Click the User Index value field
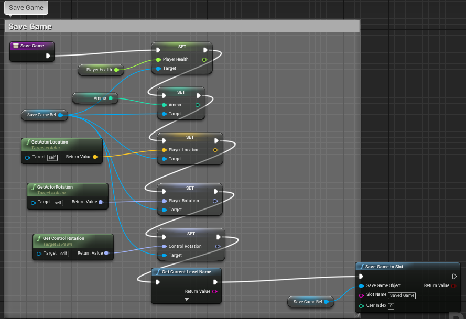This screenshot has height=319, width=466. [391, 306]
